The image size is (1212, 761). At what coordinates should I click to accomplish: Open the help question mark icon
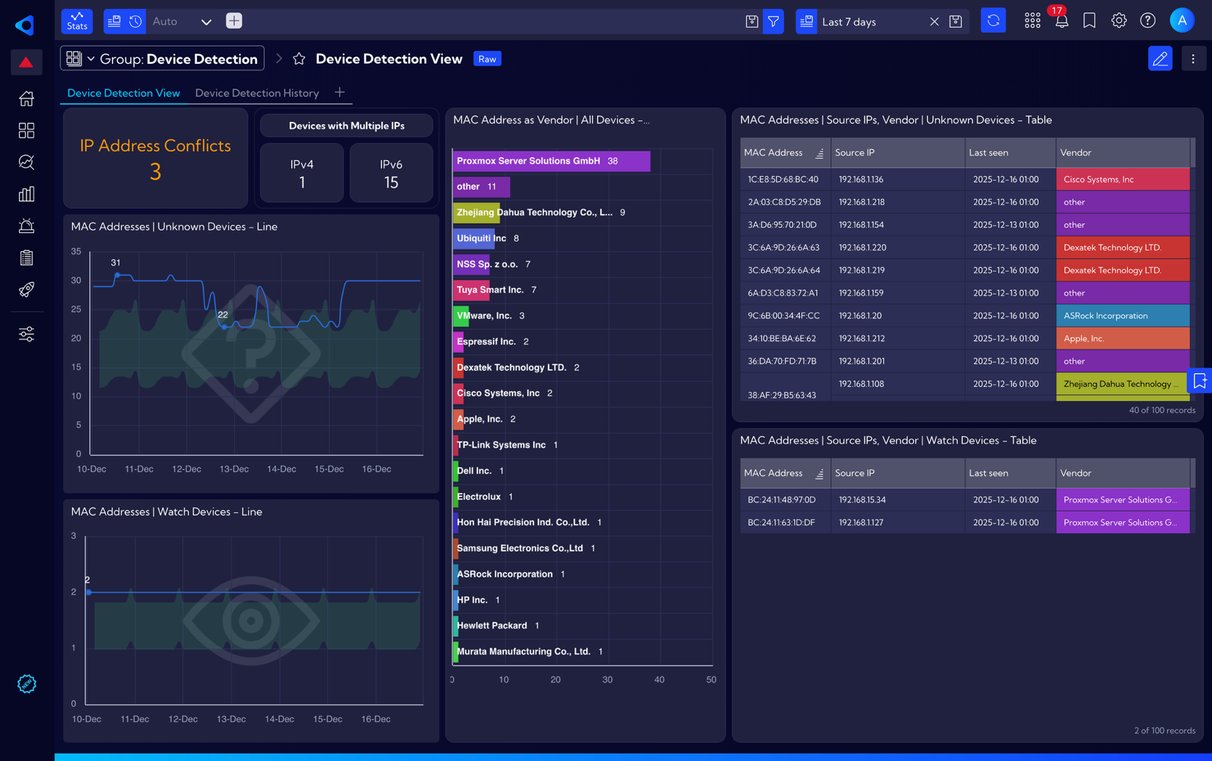1147,21
